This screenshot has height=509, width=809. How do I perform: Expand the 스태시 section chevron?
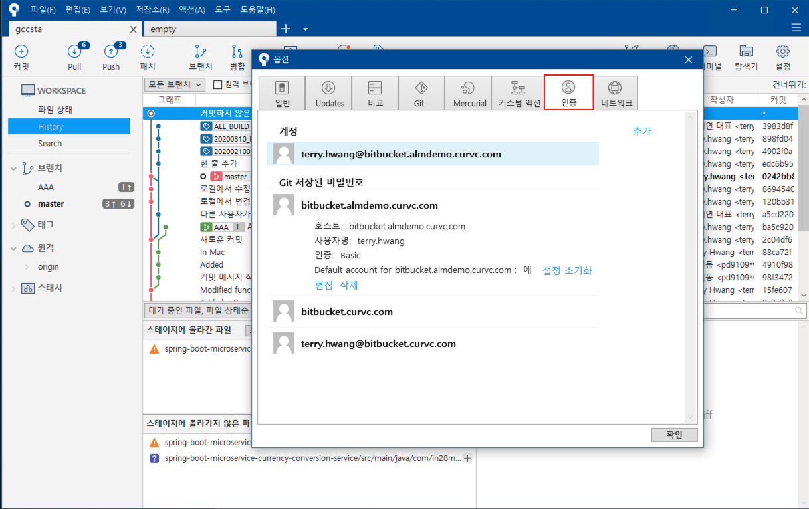[x=13, y=288]
